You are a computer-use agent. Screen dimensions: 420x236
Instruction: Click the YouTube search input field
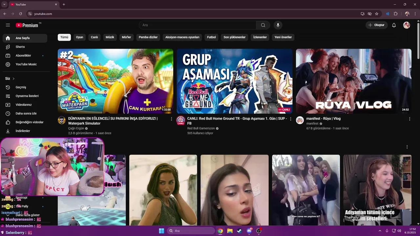(x=198, y=25)
